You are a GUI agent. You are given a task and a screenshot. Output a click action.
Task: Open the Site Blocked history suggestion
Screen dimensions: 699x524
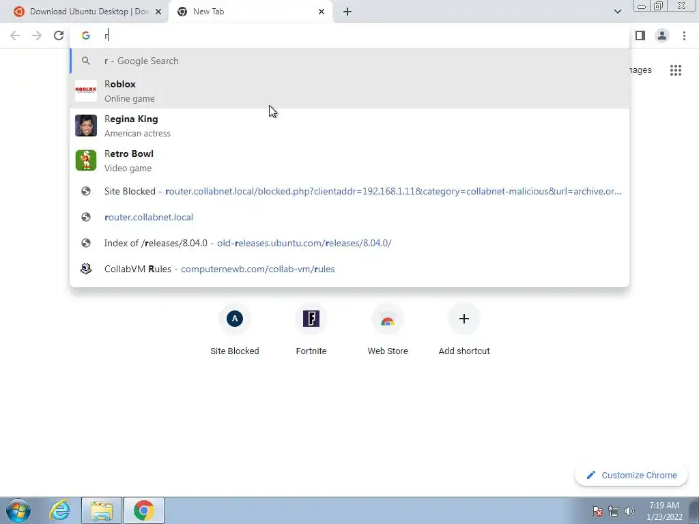pos(349,191)
